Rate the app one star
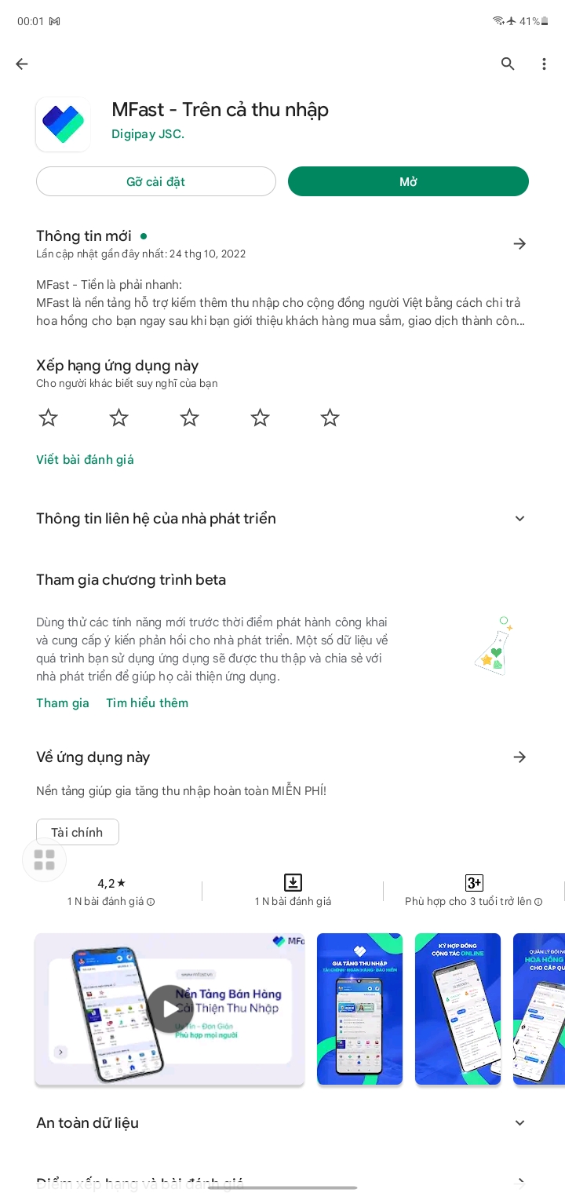Viewport: 565px width, 1193px height. 49,418
